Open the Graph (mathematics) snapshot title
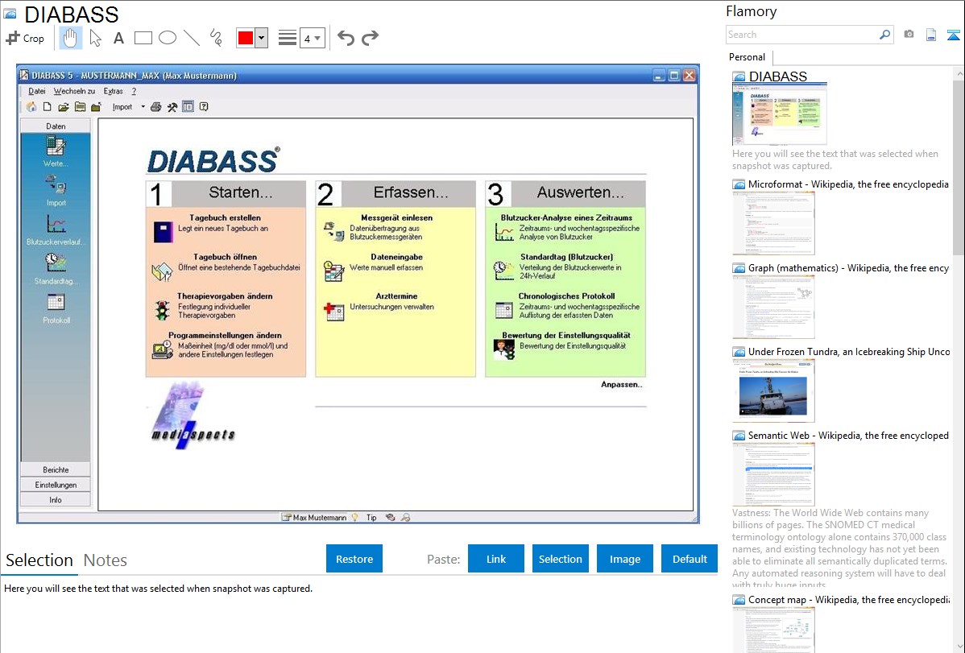Viewport: 965px width, 653px height. click(x=849, y=268)
